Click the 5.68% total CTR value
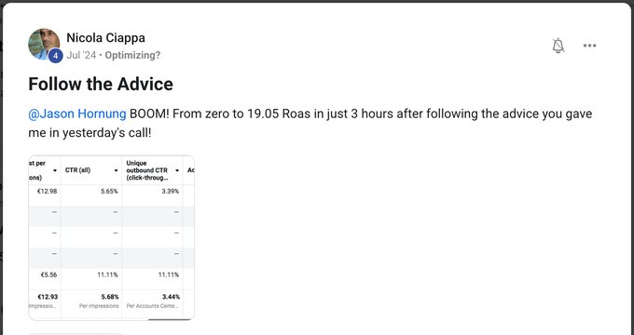The height and width of the screenshot is (335, 634). [x=110, y=297]
